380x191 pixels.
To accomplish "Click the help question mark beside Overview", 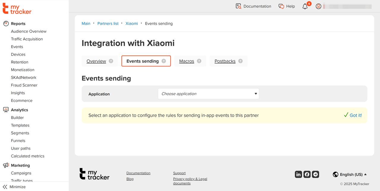I will (x=111, y=61).
